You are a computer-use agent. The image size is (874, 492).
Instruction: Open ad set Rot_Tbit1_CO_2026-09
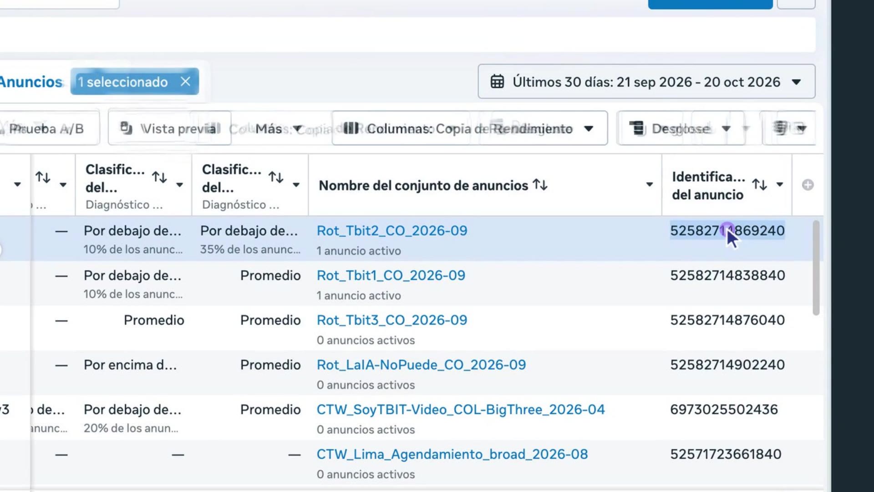[391, 275]
